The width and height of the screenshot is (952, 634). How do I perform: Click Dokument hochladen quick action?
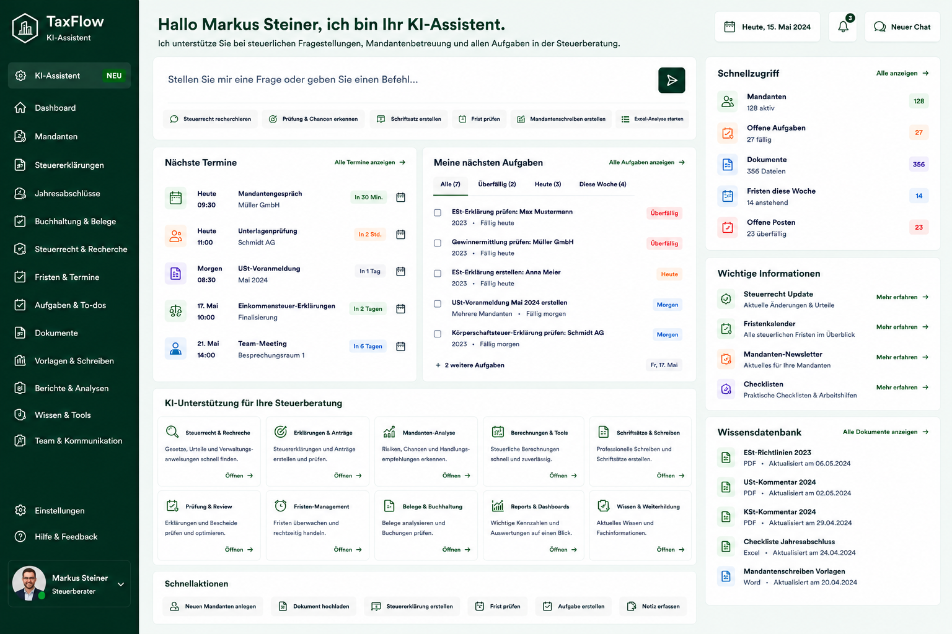coord(314,606)
